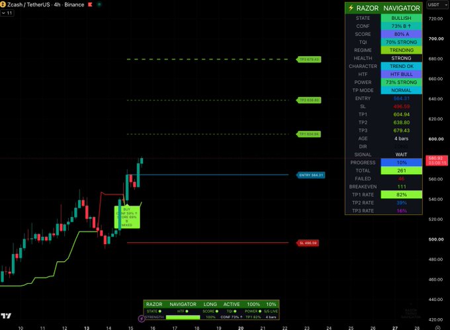Click the LONG label in the bottom panel
Viewport: 450px width, 330px height.
click(x=210, y=304)
